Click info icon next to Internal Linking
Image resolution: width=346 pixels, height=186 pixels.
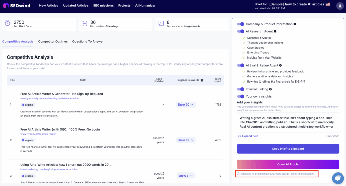(270, 89)
